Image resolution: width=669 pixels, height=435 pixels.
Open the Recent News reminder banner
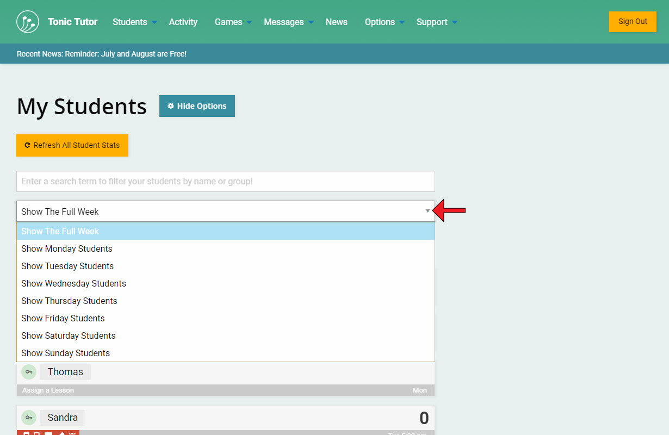(x=102, y=54)
